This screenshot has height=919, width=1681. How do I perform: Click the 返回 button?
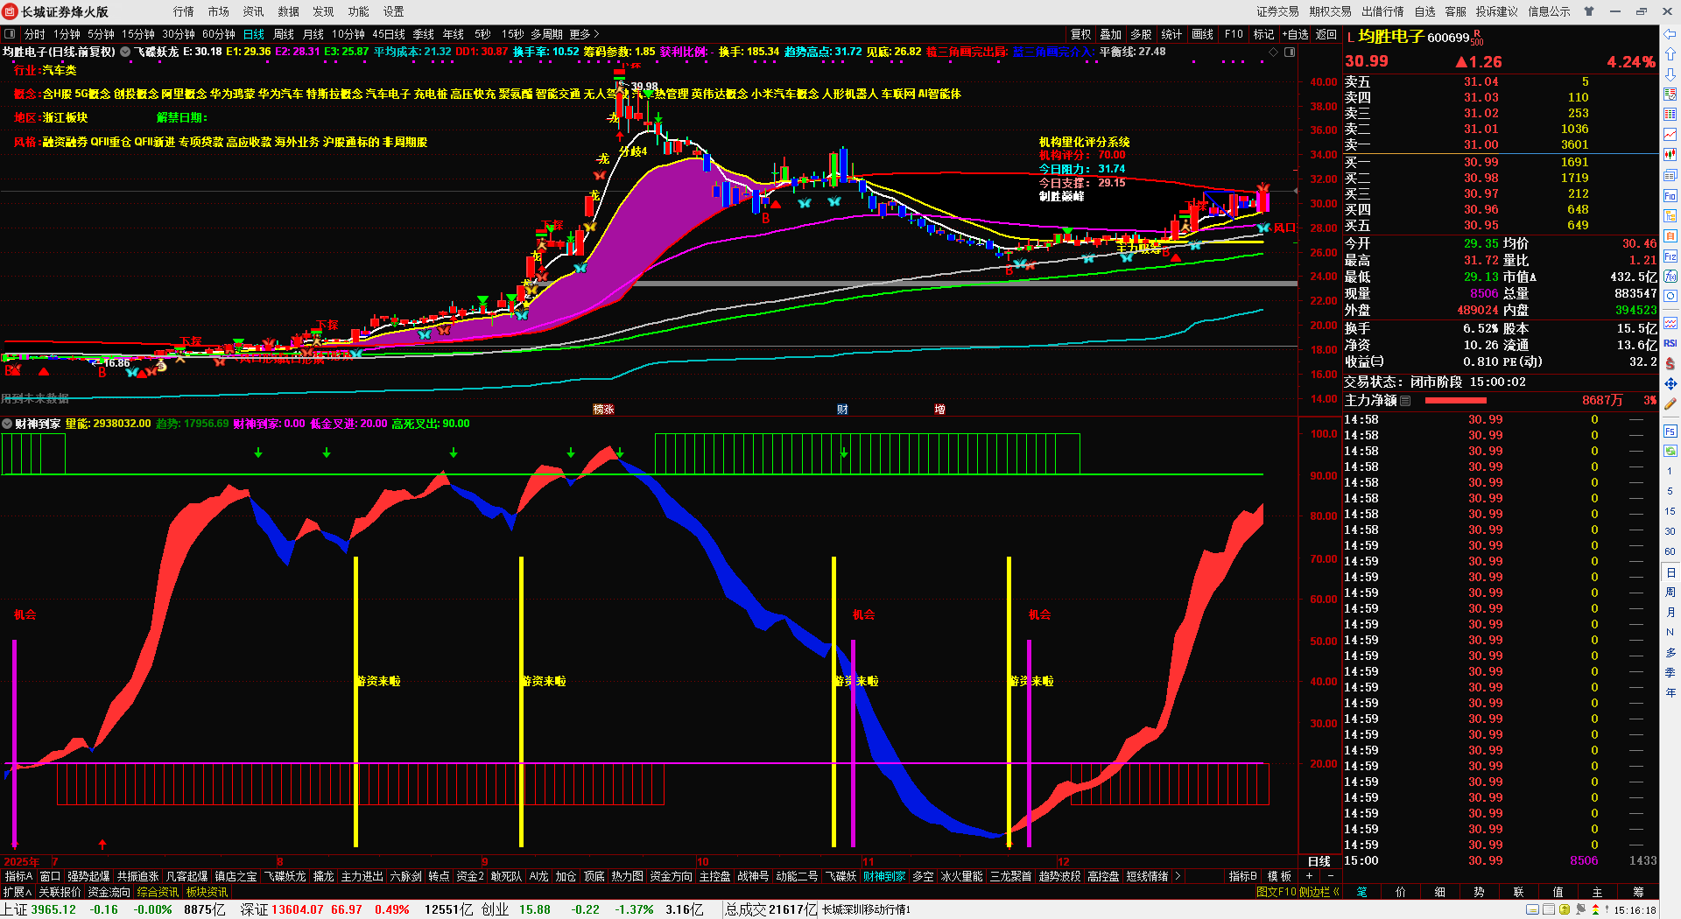pos(1326,34)
